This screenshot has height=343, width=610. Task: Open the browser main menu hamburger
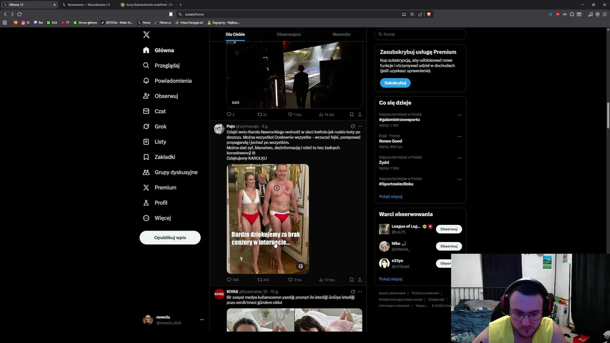pos(605,14)
